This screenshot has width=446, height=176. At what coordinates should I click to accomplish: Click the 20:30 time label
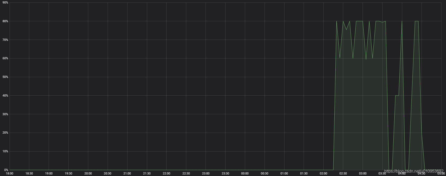coord(108,173)
